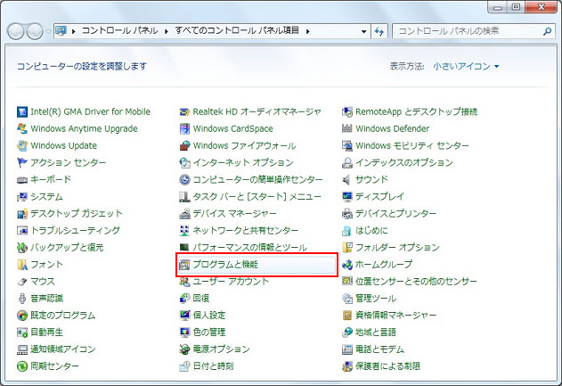The width and height of the screenshot is (562, 386).
Task: Open 日付と時刻 link
Action: point(213,366)
